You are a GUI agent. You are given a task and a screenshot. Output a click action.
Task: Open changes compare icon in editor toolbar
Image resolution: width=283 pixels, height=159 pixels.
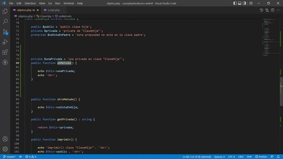(x=267, y=10)
